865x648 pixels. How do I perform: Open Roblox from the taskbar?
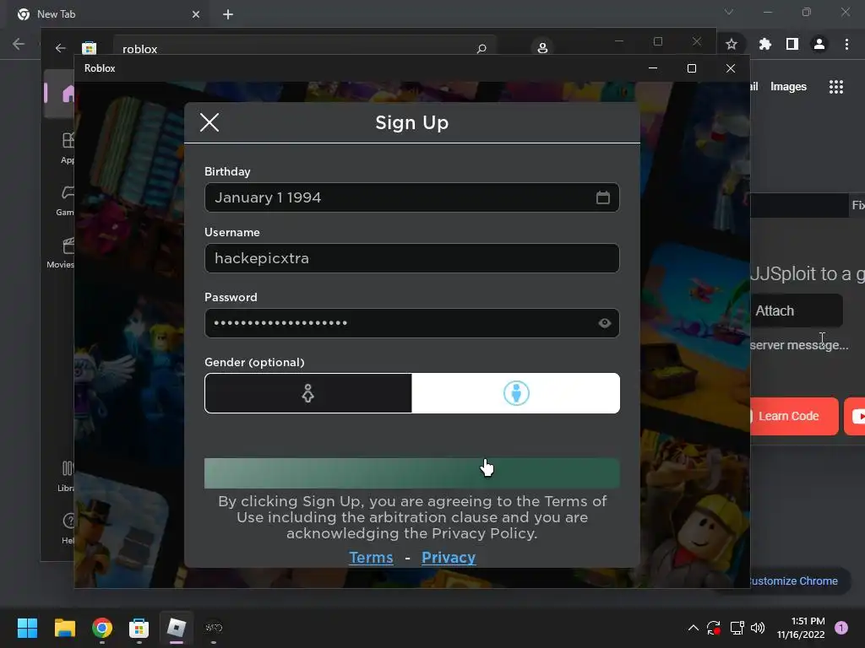click(x=177, y=628)
